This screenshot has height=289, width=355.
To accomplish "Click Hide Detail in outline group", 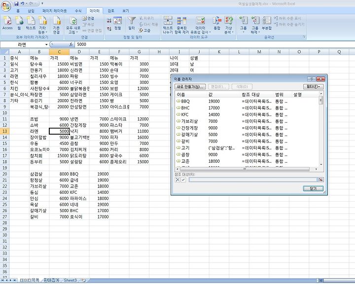I will pos(289,24).
